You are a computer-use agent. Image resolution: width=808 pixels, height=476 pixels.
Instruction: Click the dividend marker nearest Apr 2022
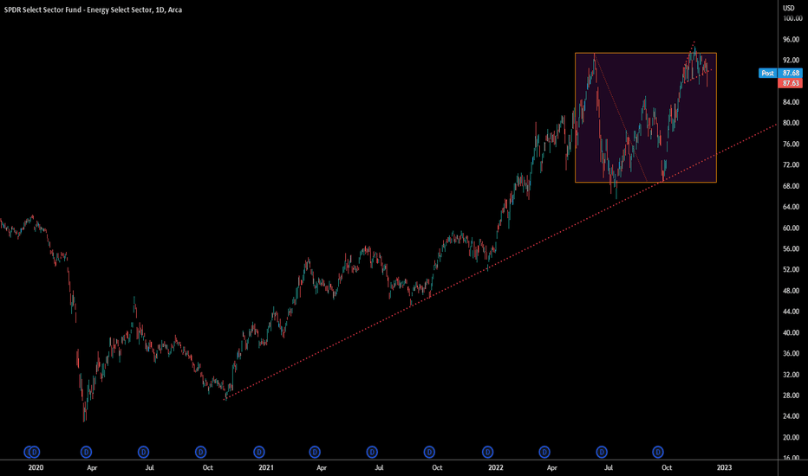pyautogui.click(x=544, y=452)
